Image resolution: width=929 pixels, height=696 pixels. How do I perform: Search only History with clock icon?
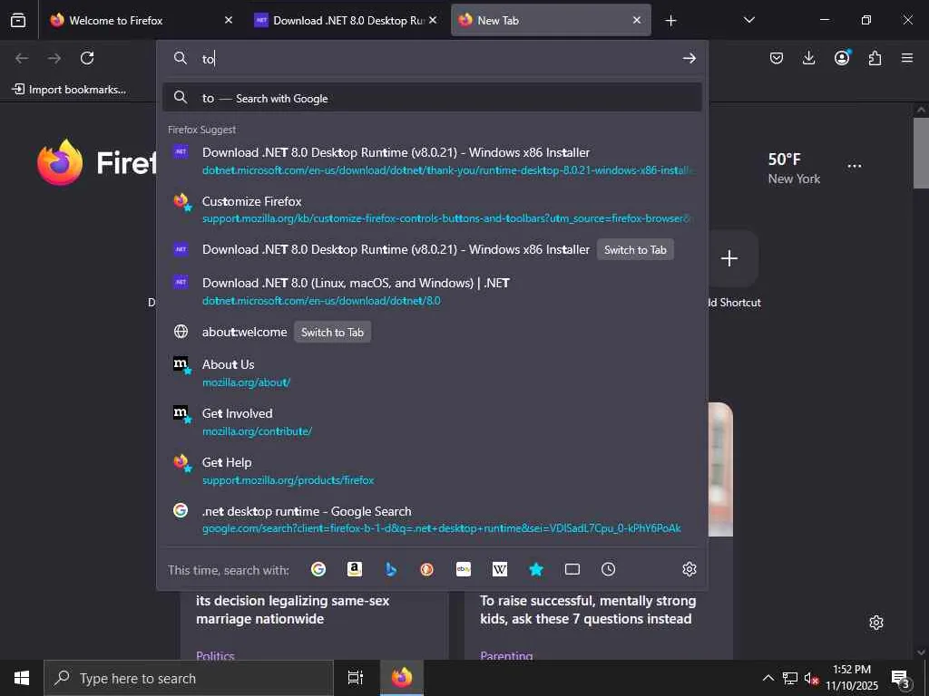click(x=609, y=569)
